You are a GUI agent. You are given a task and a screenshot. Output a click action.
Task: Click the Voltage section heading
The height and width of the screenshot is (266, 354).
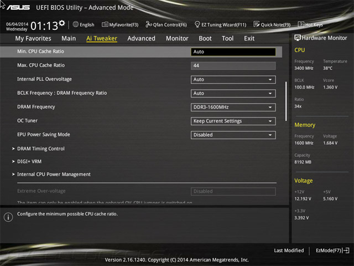pyautogui.click(x=304, y=181)
